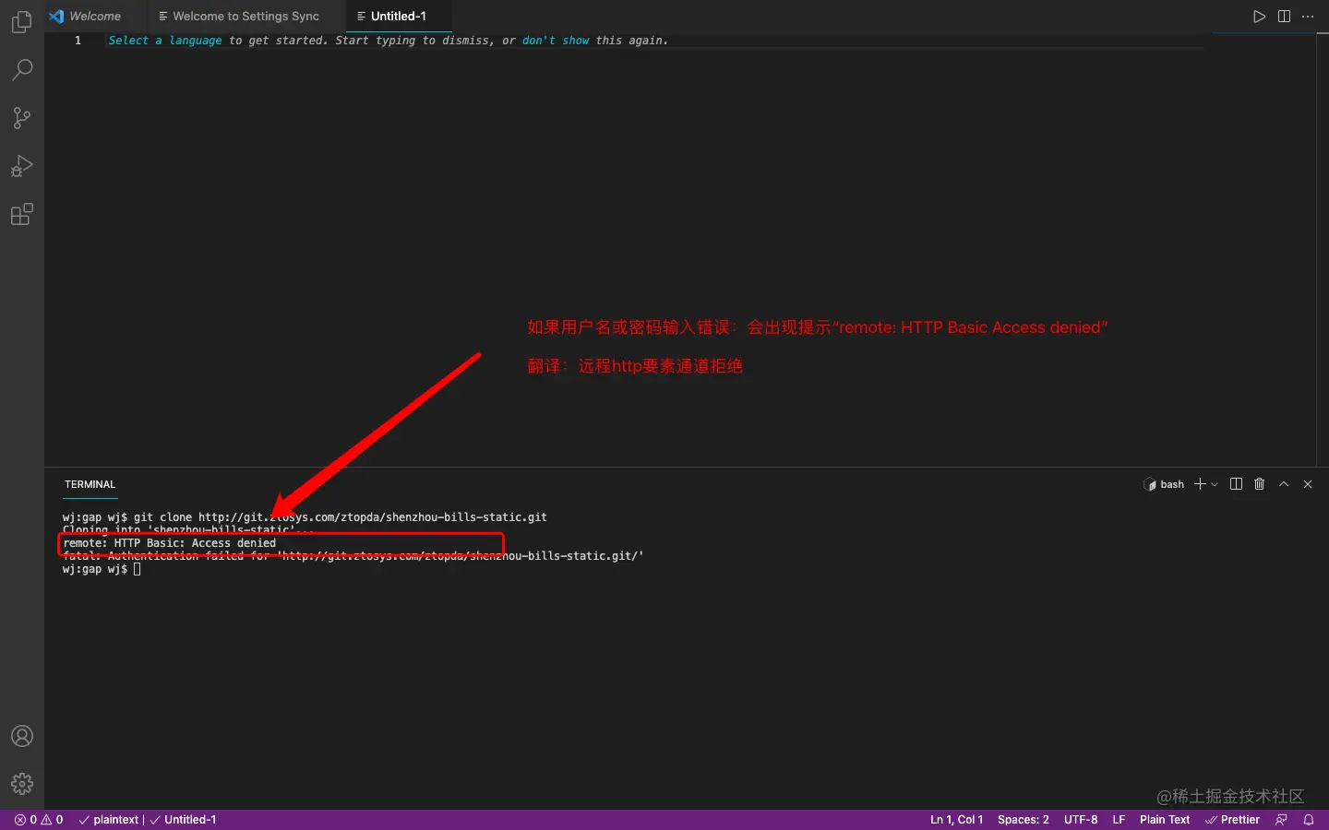Click the Run file play icon
The image size is (1329, 830).
tap(1259, 17)
